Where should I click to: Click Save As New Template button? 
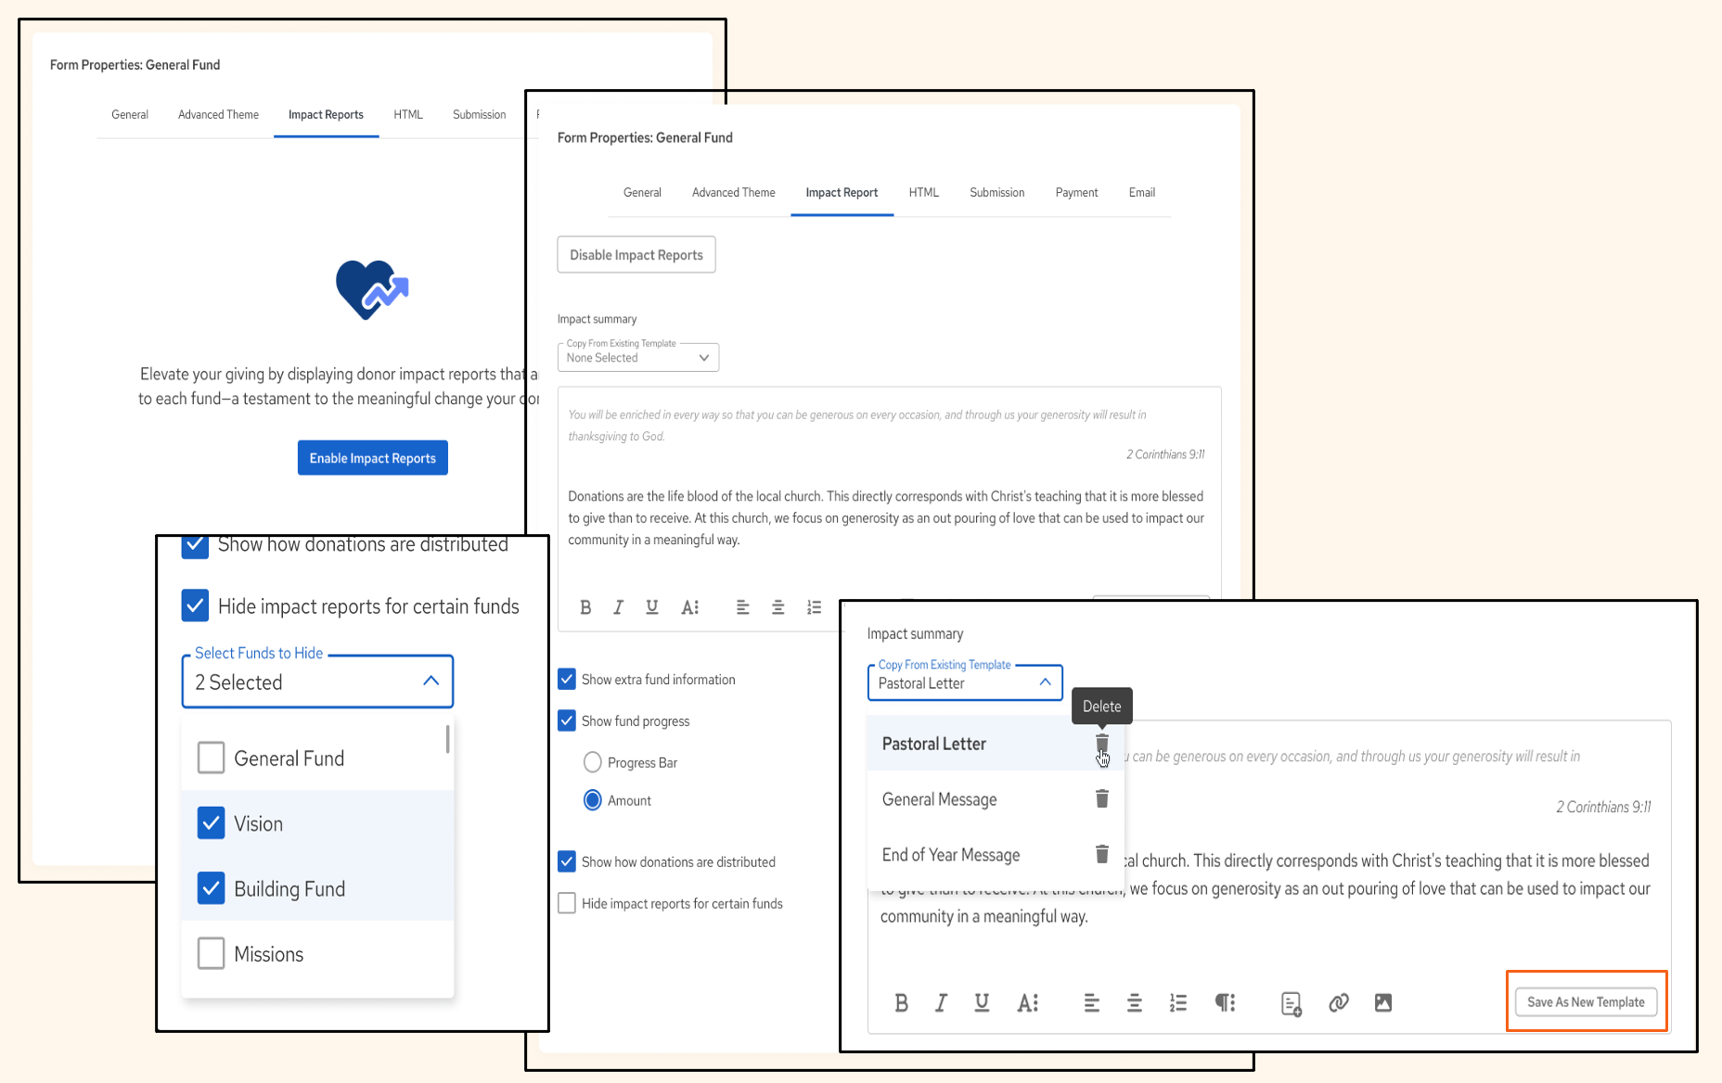1586,1002
